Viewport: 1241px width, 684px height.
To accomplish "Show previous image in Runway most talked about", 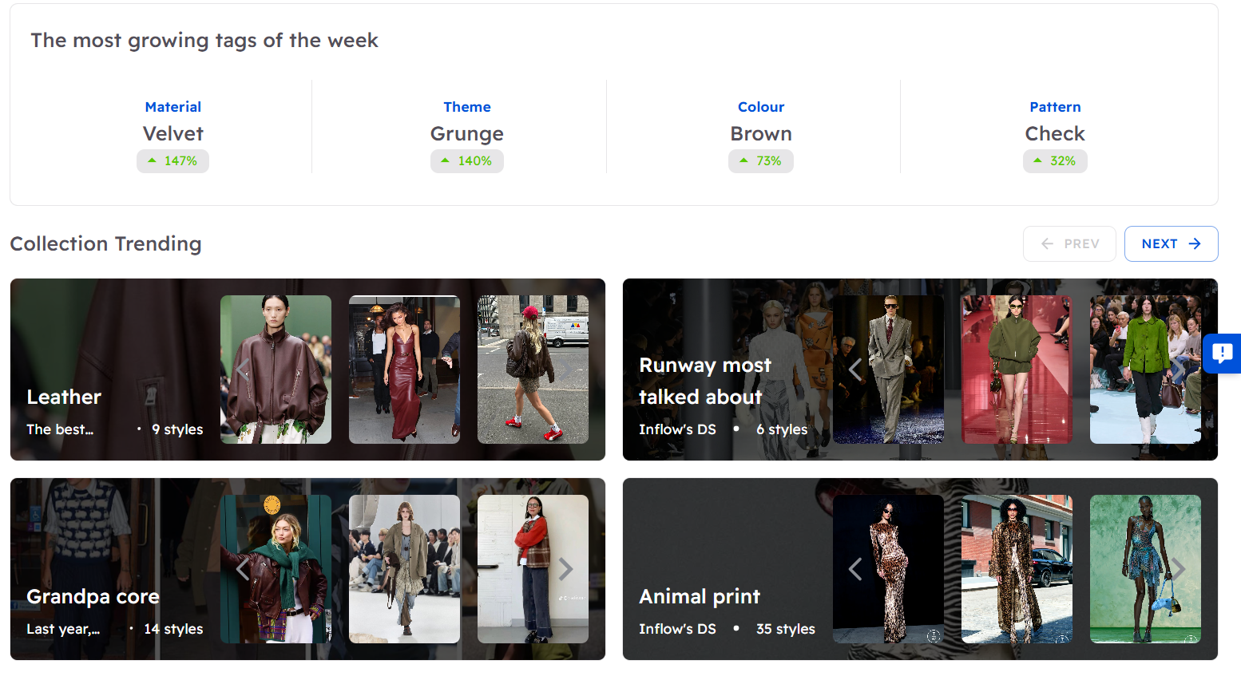I will point(855,370).
